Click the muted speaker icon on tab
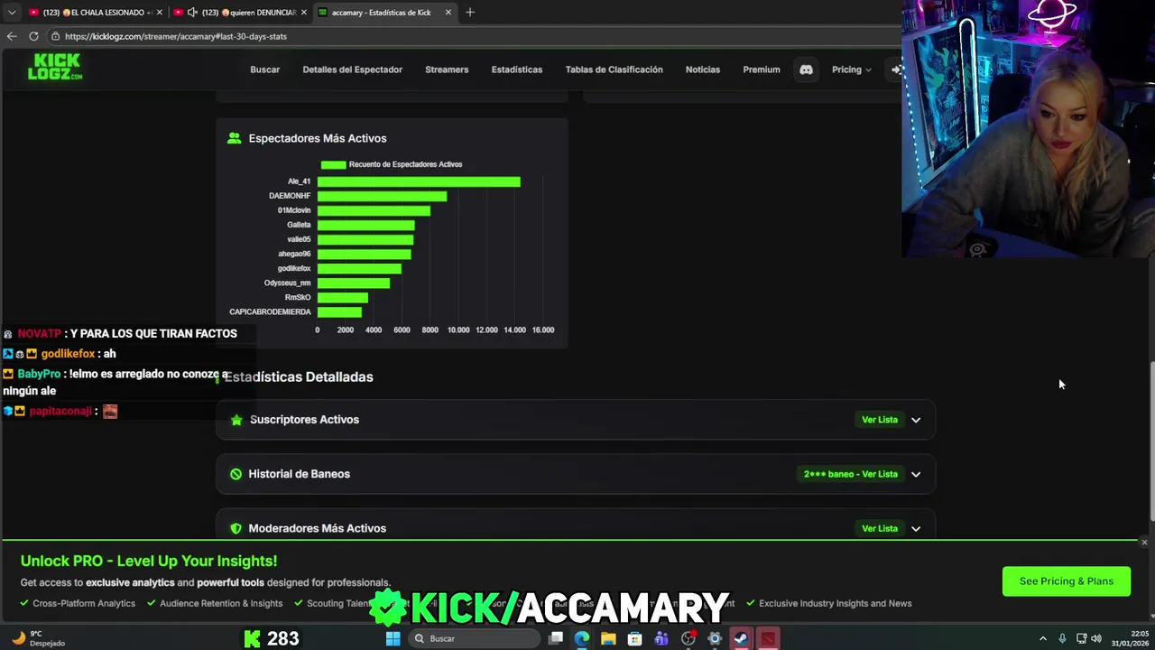 192,12
